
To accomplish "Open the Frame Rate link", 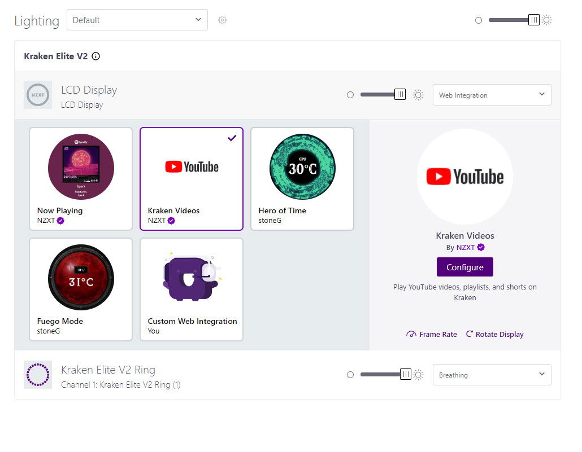I will point(432,334).
